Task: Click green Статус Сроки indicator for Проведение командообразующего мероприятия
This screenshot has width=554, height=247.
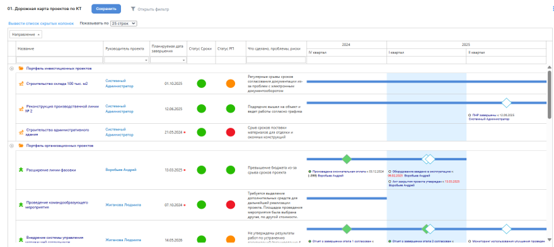Action: pyautogui.click(x=202, y=205)
